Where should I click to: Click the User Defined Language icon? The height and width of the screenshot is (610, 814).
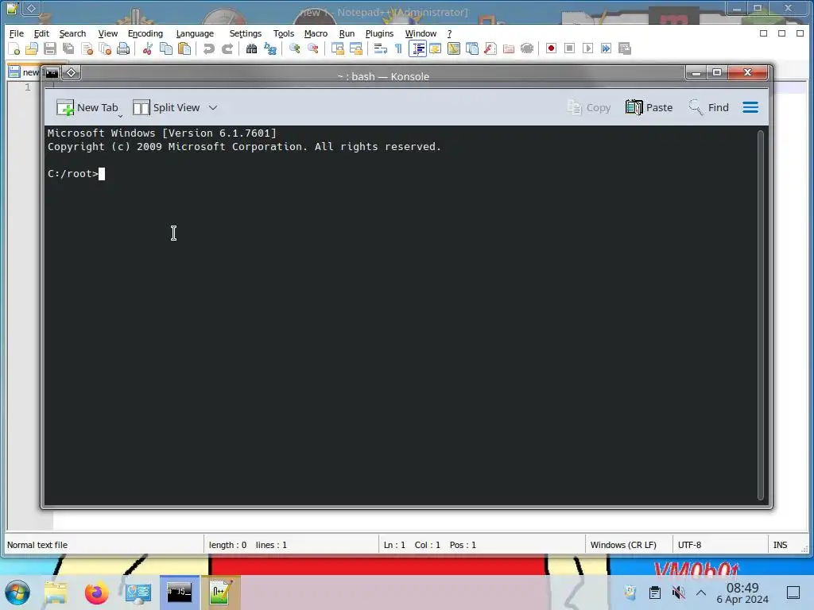coord(435,48)
